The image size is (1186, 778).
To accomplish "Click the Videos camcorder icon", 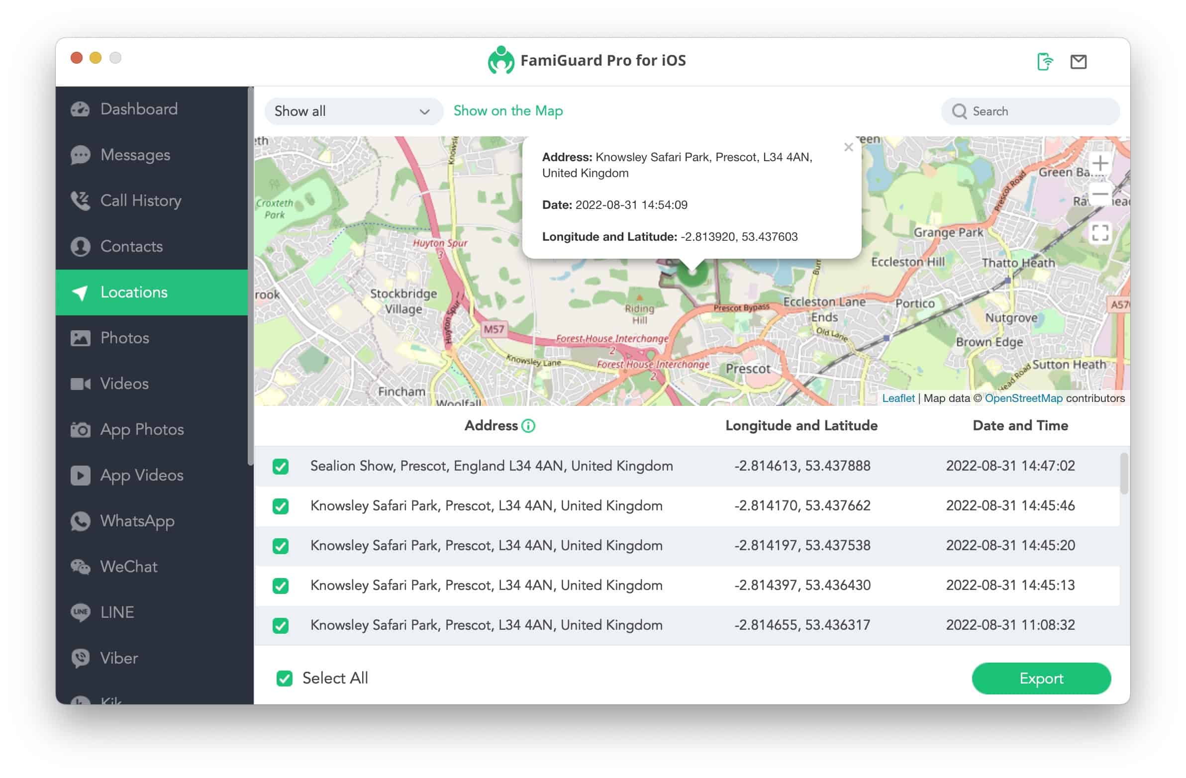I will click(x=80, y=384).
